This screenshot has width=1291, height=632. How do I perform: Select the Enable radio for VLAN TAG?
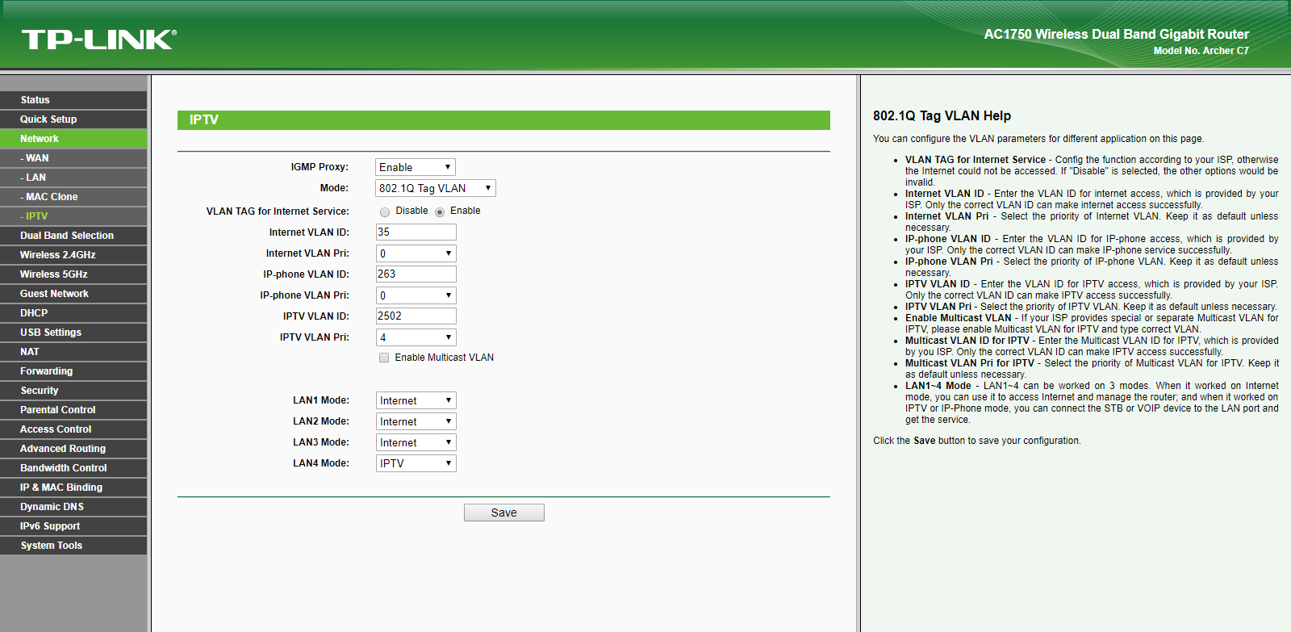pyautogui.click(x=440, y=212)
